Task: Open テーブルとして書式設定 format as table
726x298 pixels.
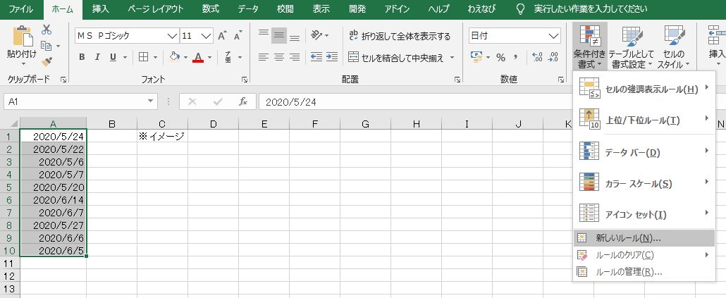Action: [632, 46]
